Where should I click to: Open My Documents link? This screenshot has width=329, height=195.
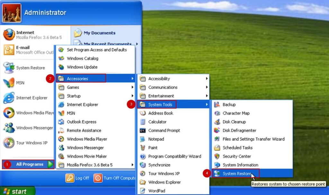pyautogui.click(x=95, y=33)
